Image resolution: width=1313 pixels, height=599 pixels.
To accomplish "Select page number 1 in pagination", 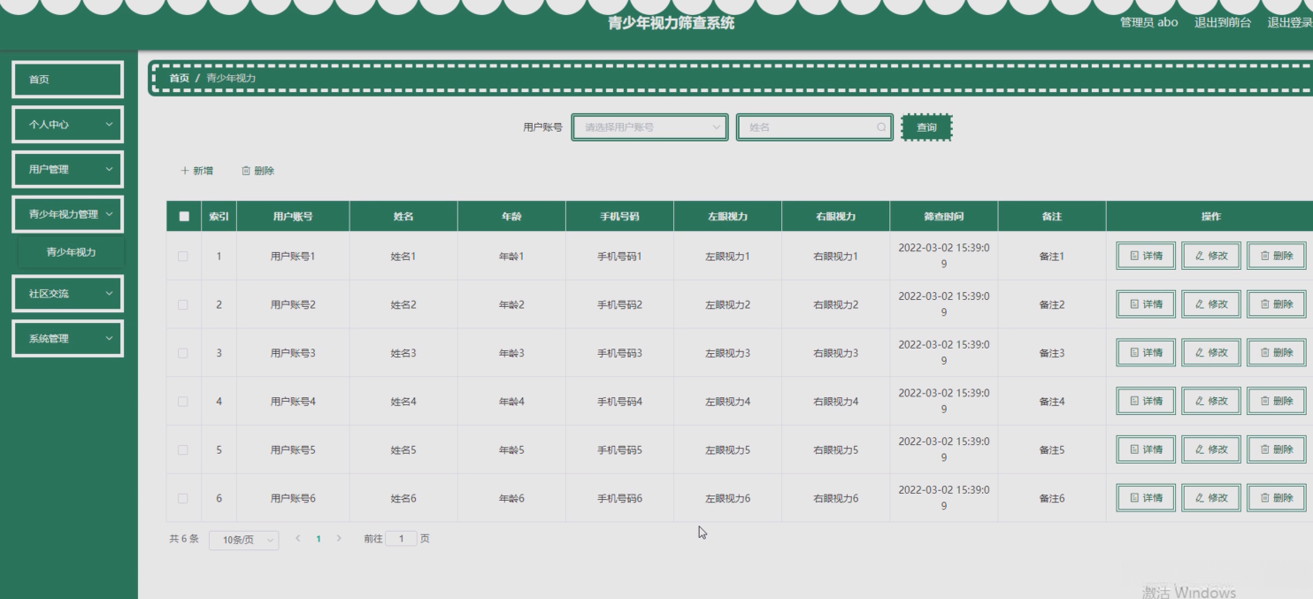I will click(x=319, y=538).
